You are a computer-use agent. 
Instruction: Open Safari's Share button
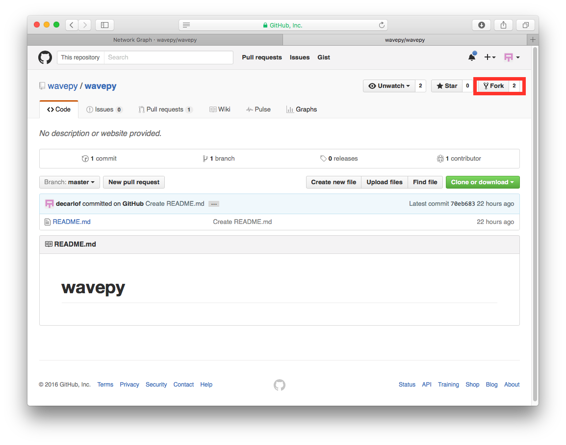(504, 25)
